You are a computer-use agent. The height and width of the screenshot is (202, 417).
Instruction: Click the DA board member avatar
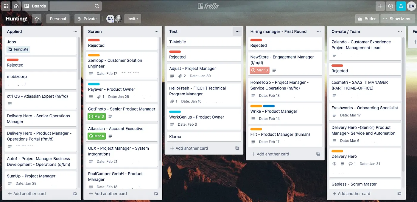tap(110, 19)
